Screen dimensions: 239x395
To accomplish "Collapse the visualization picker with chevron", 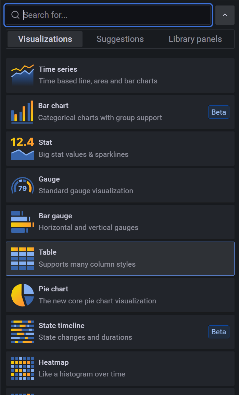I will tap(225, 15).
